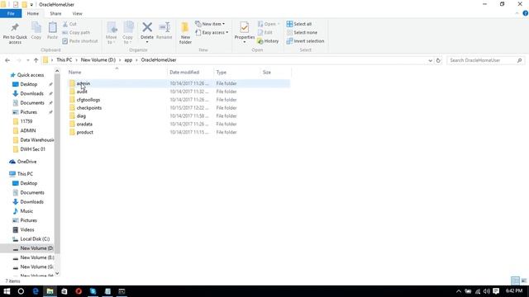
Task: Click Pin to Quick access icon
Action: [15, 27]
